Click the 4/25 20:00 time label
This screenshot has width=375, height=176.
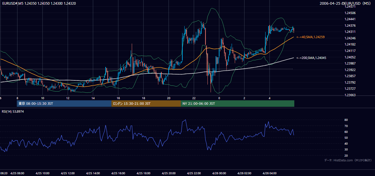pyautogui.click(x=169, y=173)
